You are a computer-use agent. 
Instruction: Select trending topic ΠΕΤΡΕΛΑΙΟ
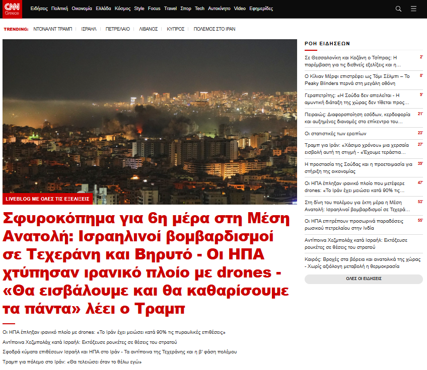pos(117,29)
